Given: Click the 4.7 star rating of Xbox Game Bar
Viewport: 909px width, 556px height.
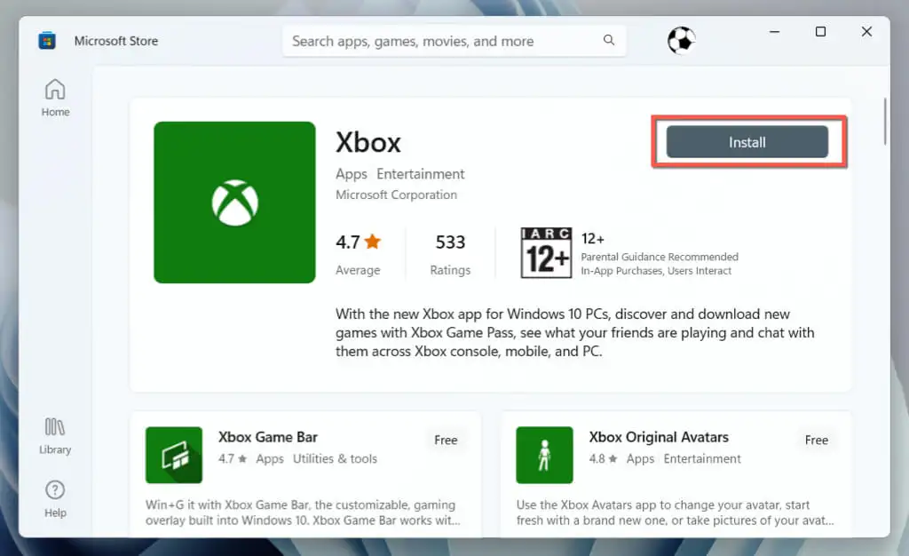Looking at the screenshot, I should [x=233, y=458].
